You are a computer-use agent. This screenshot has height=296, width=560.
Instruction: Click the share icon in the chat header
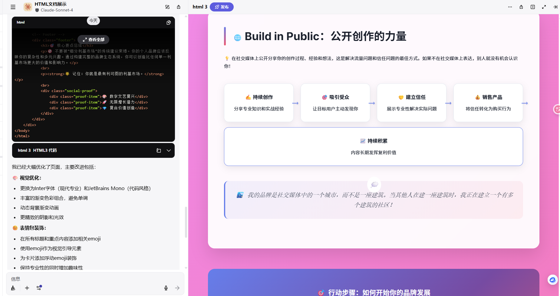179,7
